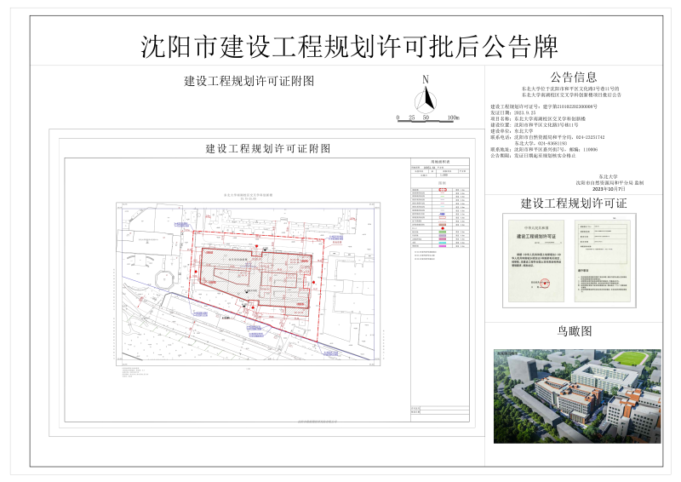Click the 沈阳市自然资源局和平分局 监制 line
The height and width of the screenshot is (482, 681).
pyautogui.click(x=609, y=183)
